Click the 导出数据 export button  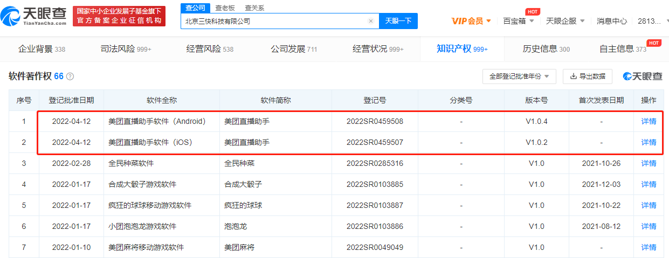(587, 76)
